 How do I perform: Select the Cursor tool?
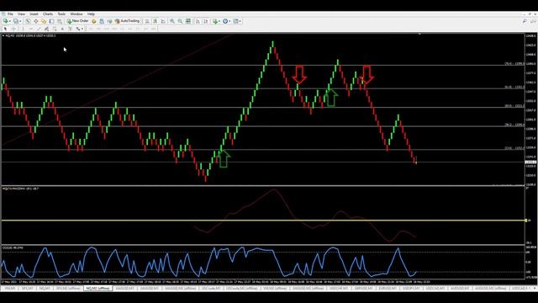(x=5, y=29)
